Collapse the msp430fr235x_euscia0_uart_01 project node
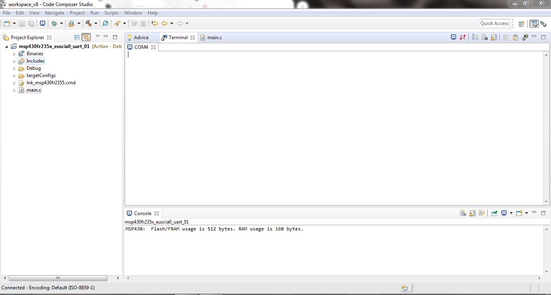This screenshot has width=551, height=295. pos(7,46)
